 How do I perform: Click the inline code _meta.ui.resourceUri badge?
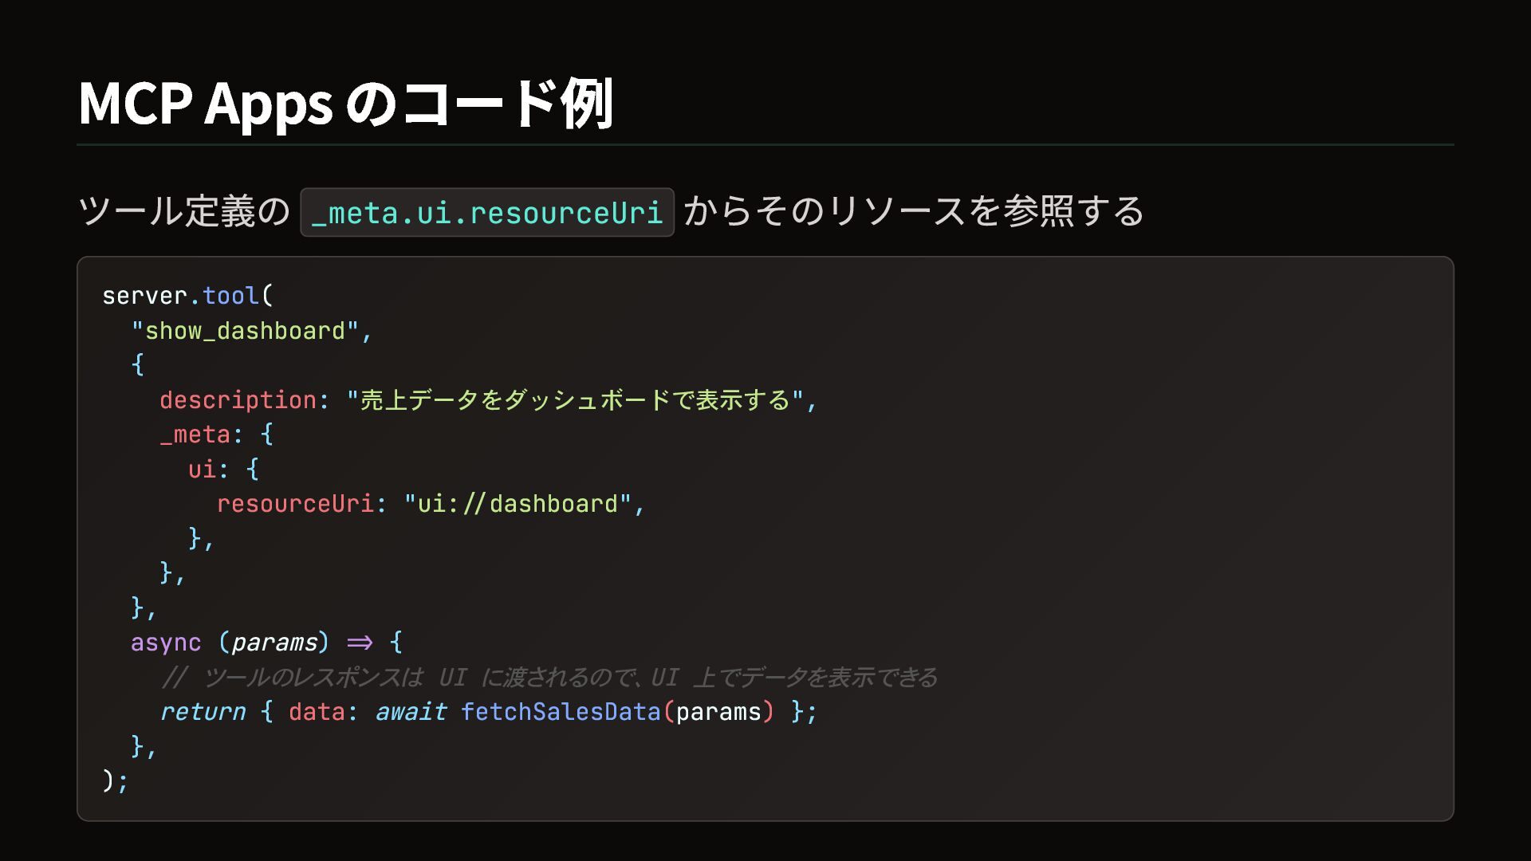coord(487,212)
